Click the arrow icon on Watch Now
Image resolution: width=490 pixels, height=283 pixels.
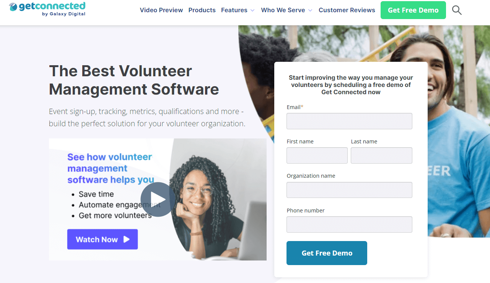tap(127, 240)
